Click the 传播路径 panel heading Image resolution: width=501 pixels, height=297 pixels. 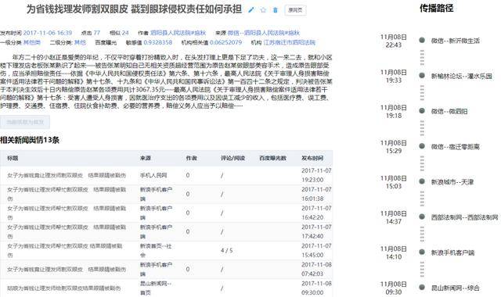point(437,9)
